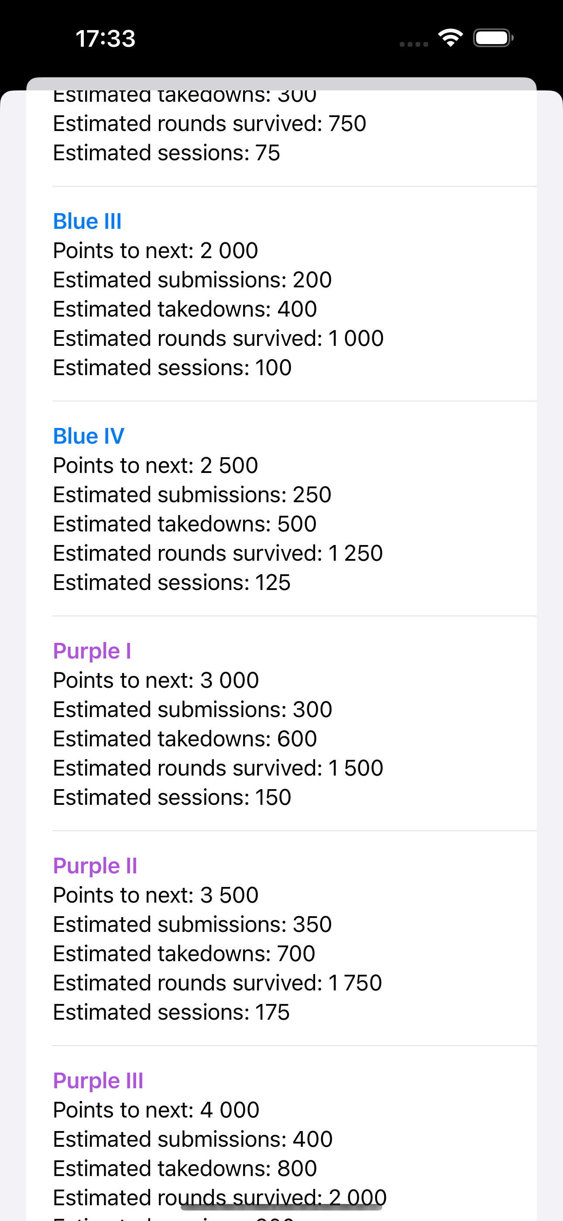Select the Blue IV rank heading
This screenshot has width=563, height=1221.
pos(89,436)
